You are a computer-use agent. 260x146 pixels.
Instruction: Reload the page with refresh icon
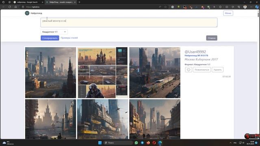pos(10,7)
